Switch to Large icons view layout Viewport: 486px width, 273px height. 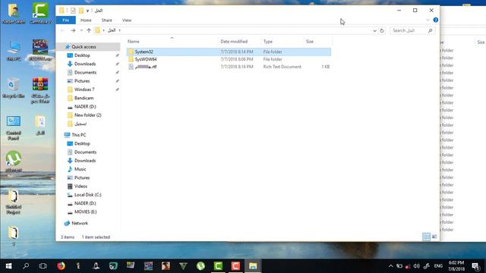point(434,237)
